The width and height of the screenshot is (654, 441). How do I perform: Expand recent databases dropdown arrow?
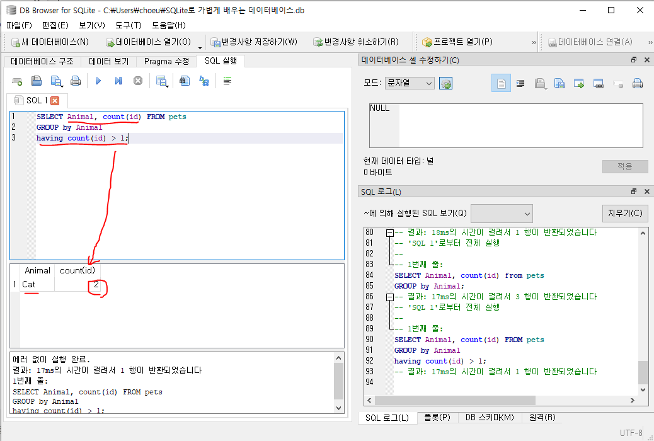click(x=200, y=47)
